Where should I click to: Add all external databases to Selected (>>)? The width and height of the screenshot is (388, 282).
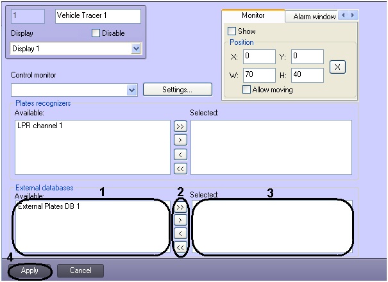pyautogui.click(x=180, y=208)
